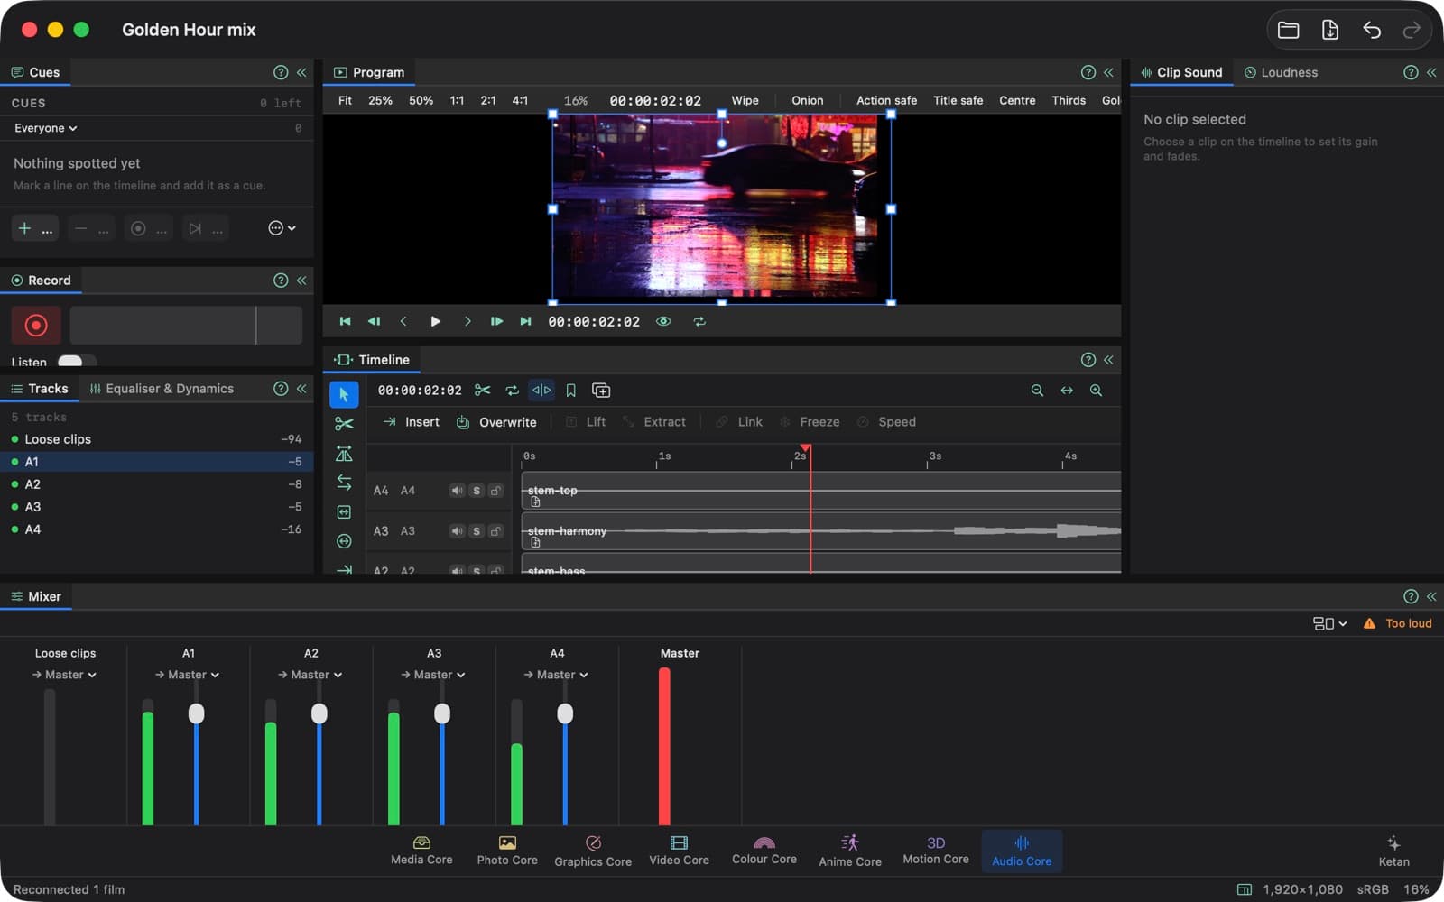Screen dimensions: 1444x902
Task: Zoom in the timeline
Action: tap(1096, 391)
